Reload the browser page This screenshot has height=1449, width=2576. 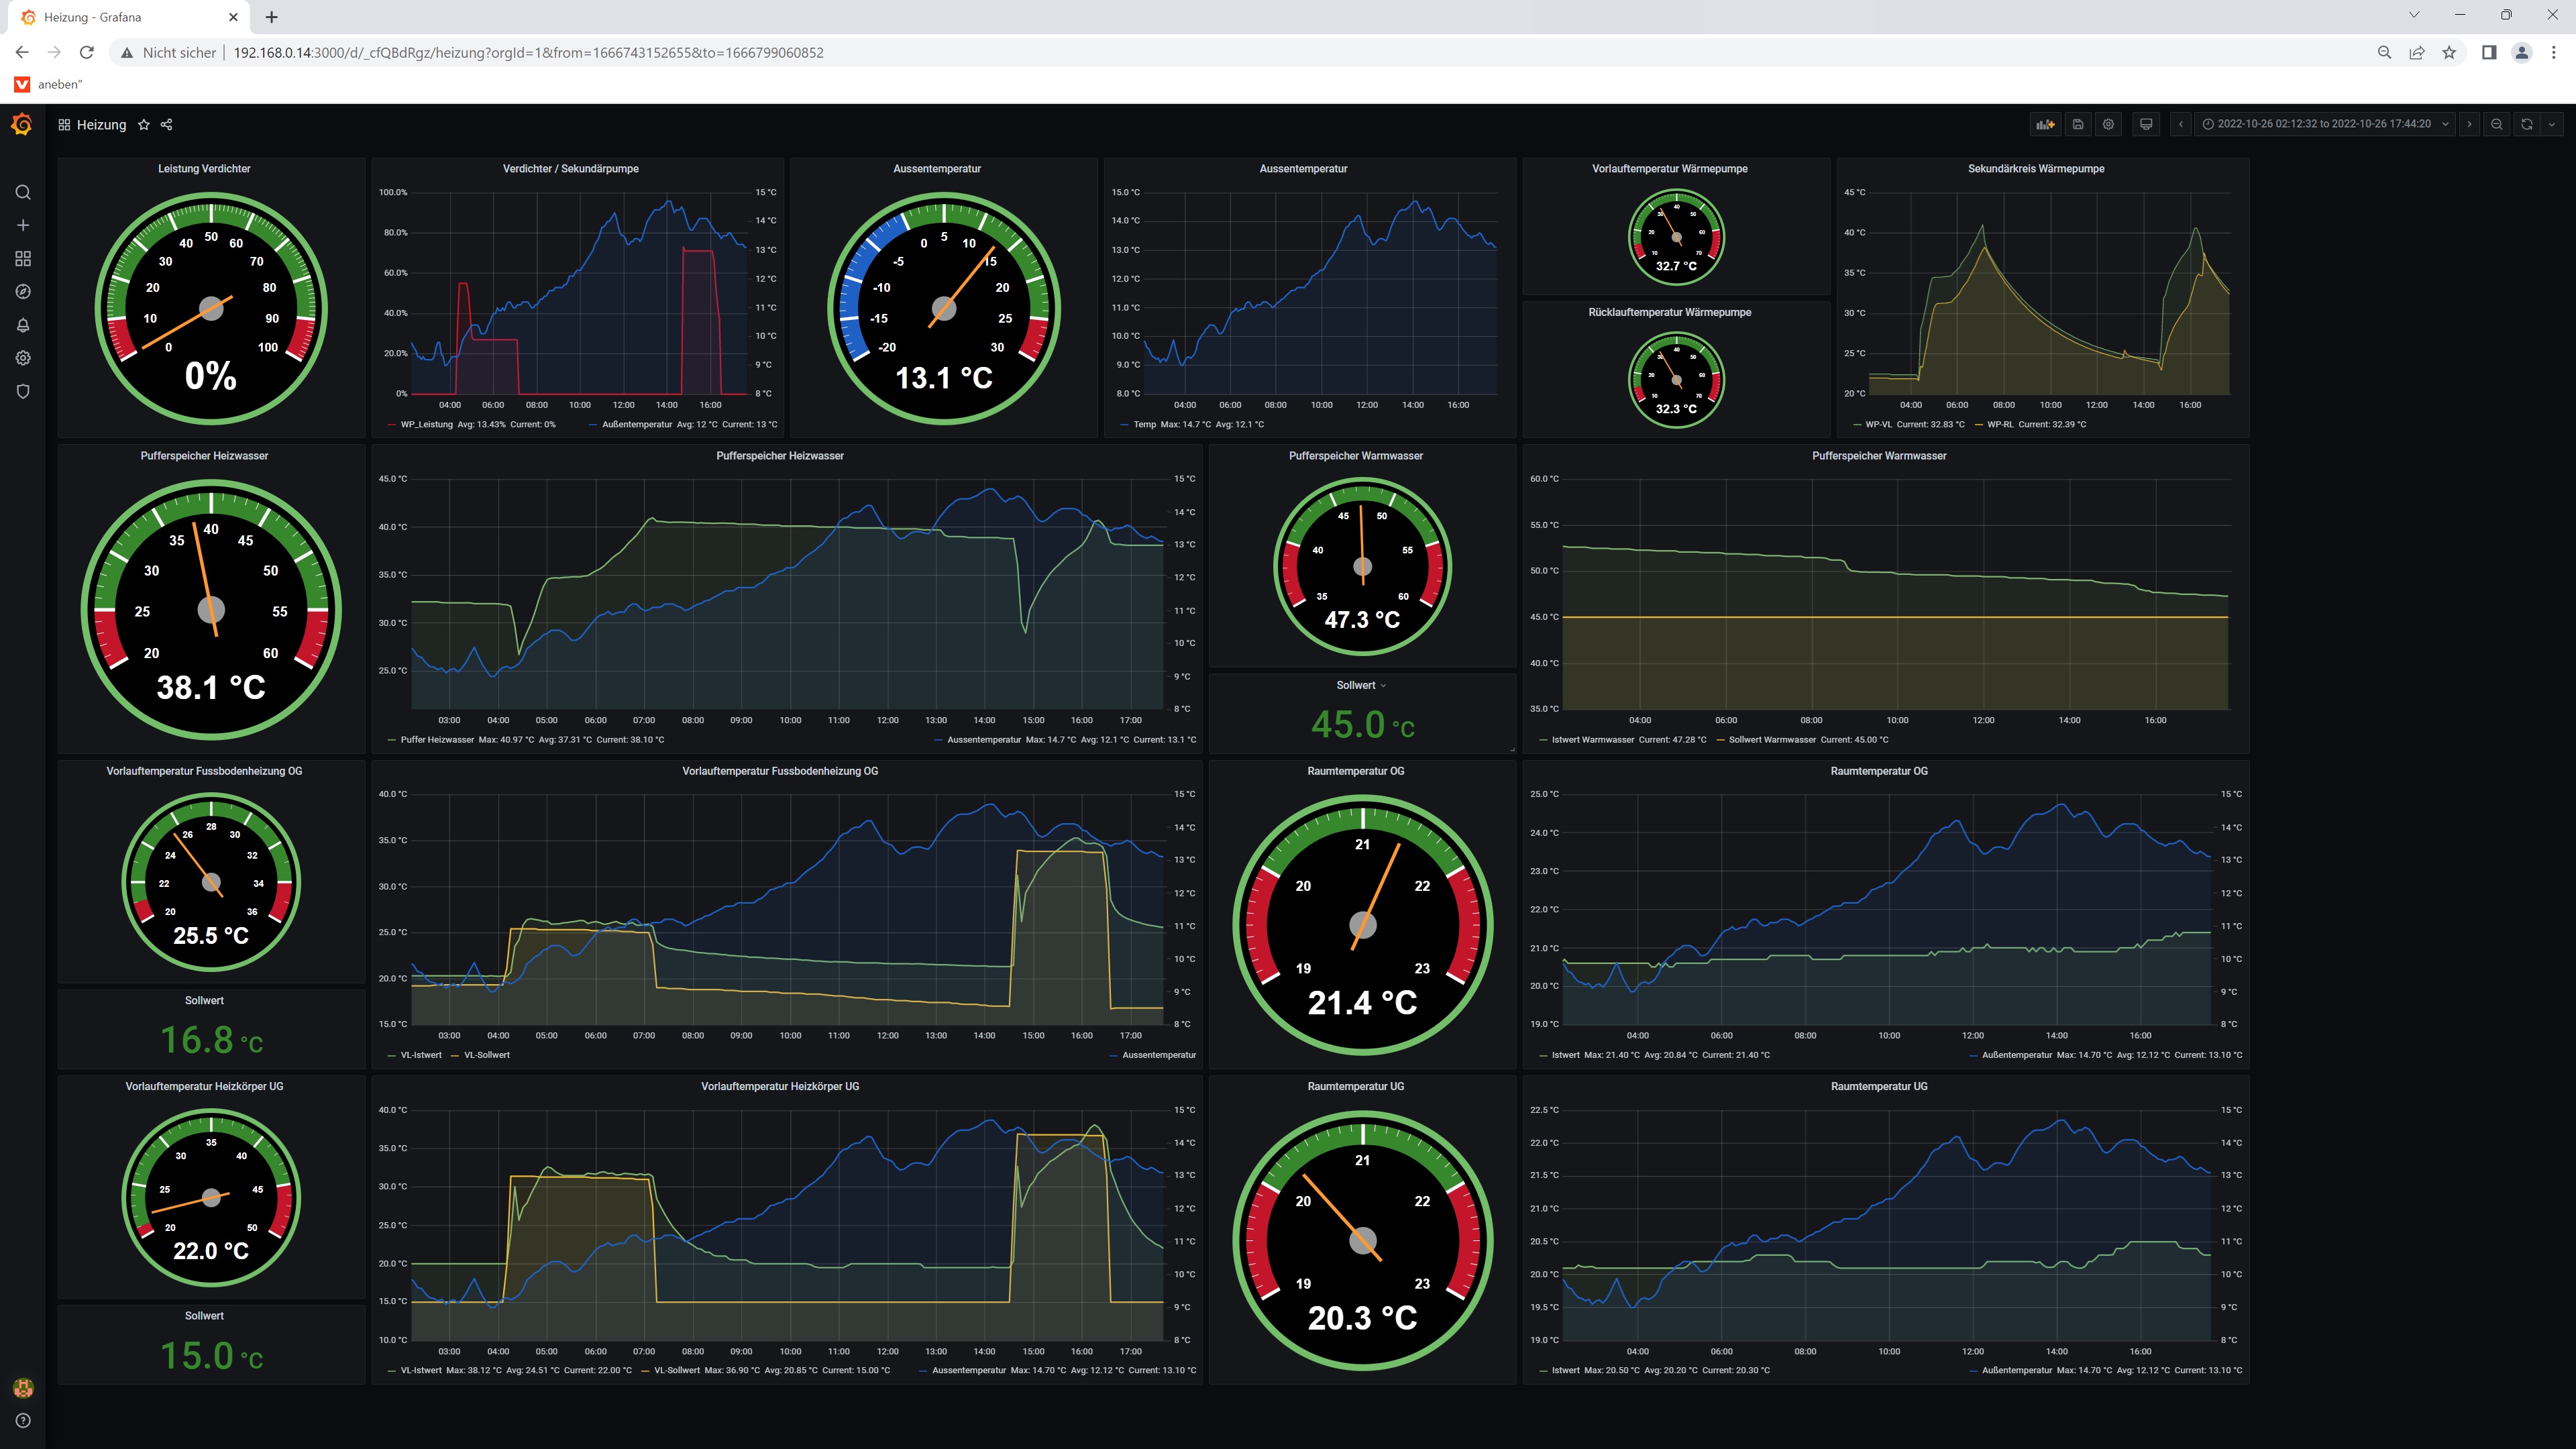pos(87,52)
